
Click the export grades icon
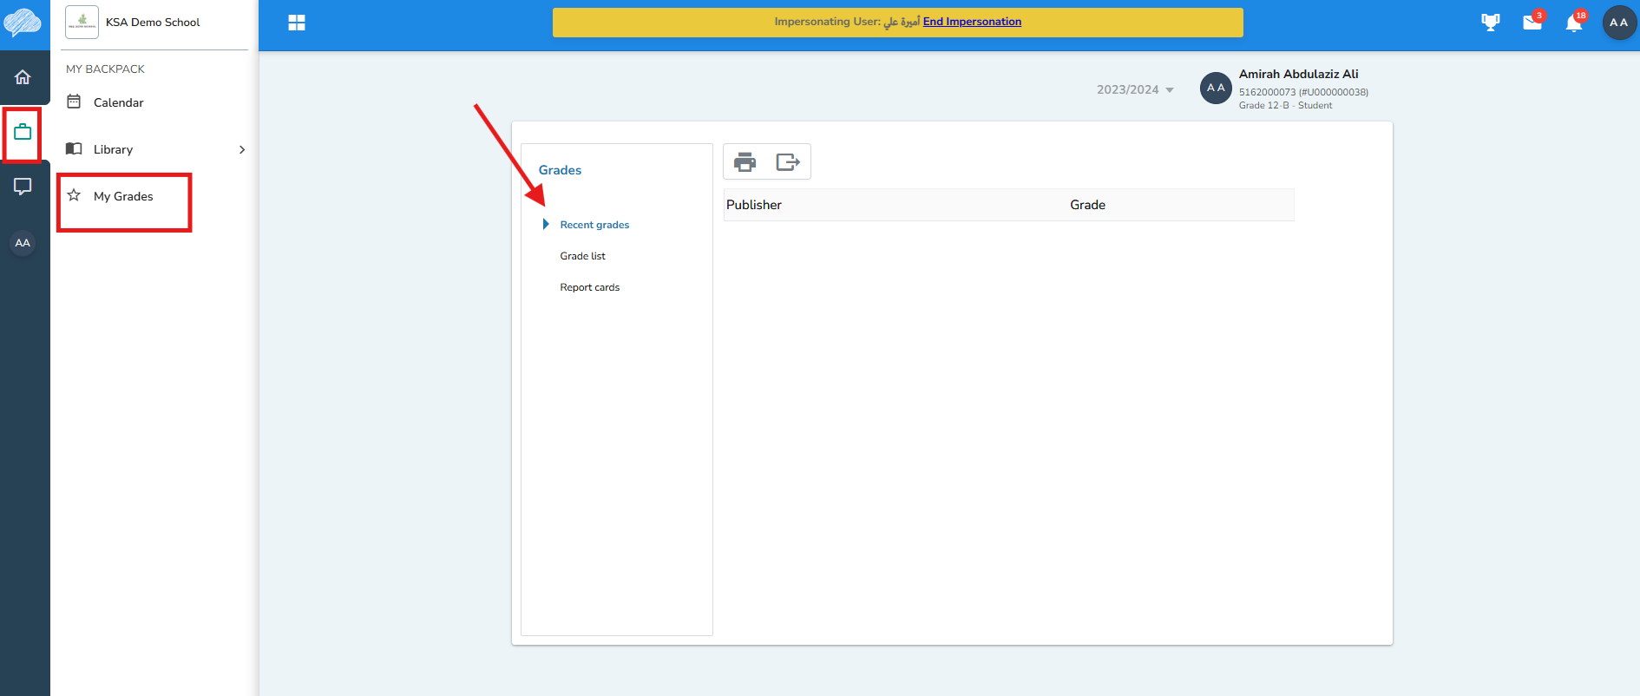[788, 161]
